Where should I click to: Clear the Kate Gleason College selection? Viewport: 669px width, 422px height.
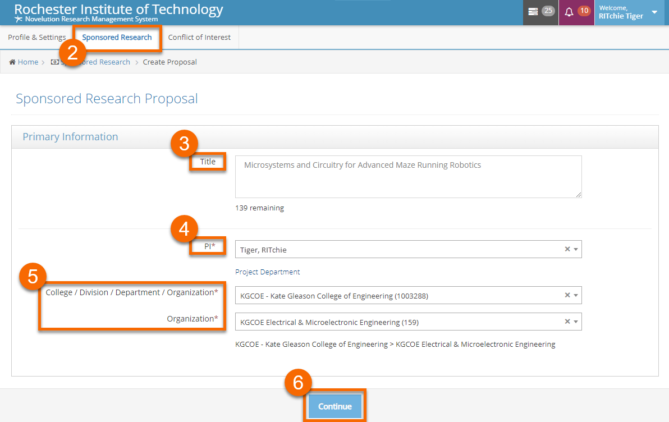pyautogui.click(x=567, y=295)
